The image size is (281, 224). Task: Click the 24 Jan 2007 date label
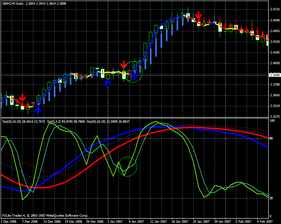click(201, 221)
